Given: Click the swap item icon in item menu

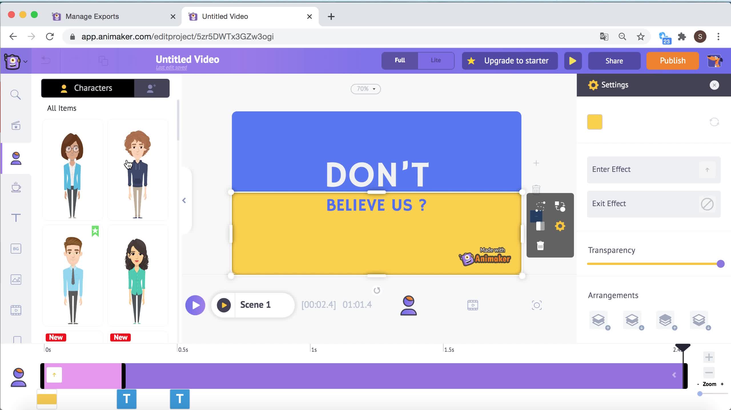Looking at the screenshot, I should click(x=560, y=206).
